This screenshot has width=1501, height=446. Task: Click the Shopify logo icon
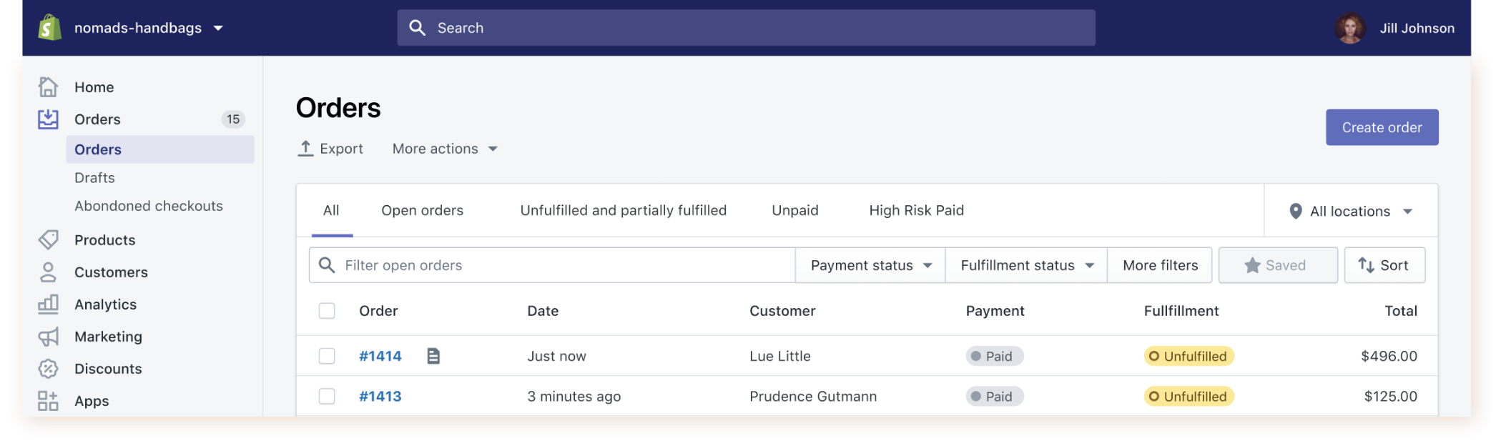coord(49,28)
